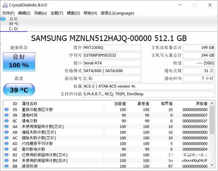Image resolution: width=218 pixels, height=171 pixels.
Task: Select the row 意外断电计数
Action: pos(106,149)
